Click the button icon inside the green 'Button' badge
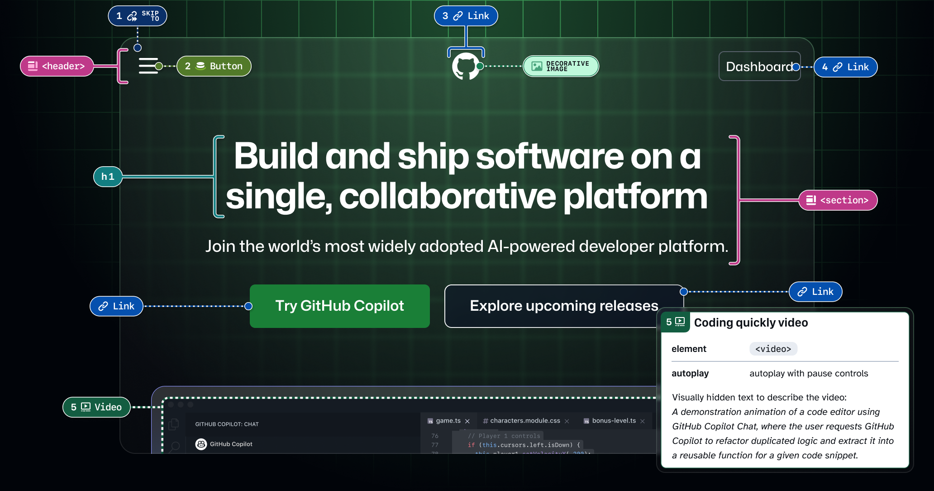The height and width of the screenshot is (491, 934). [x=200, y=66]
